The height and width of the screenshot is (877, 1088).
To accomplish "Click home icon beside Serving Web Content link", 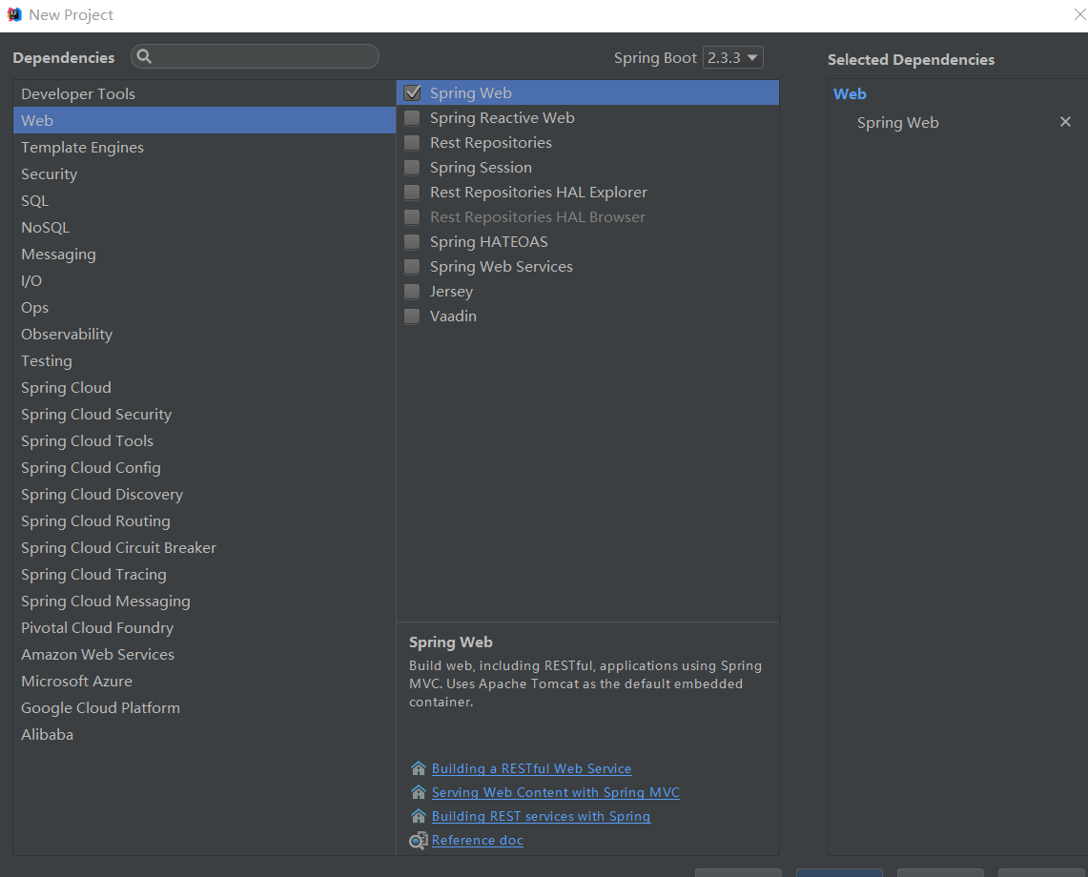I will pos(419,791).
